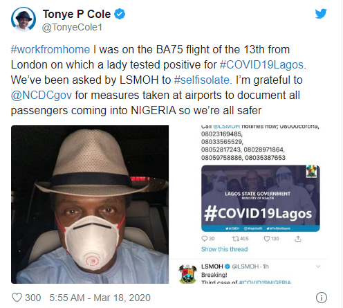Click the Twitter bird logo

321,14
